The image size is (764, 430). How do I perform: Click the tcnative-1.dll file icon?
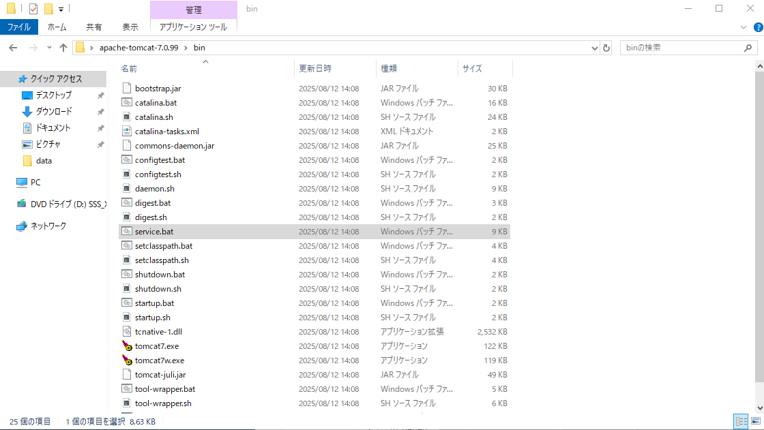click(127, 332)
